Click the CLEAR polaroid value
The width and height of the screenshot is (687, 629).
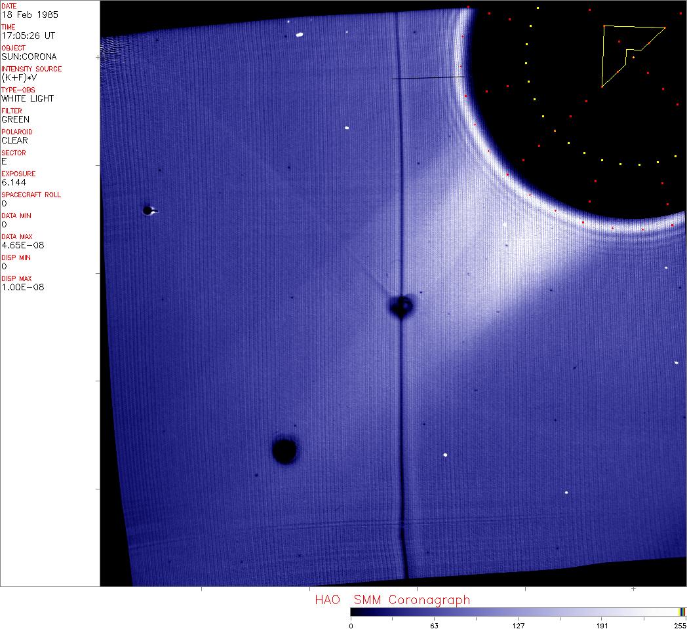(x=16, y=140)
